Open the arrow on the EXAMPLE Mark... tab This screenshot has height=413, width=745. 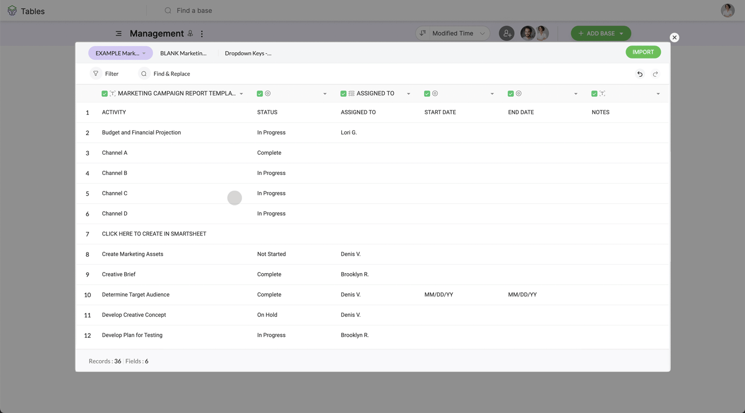[x=144, y=53]
